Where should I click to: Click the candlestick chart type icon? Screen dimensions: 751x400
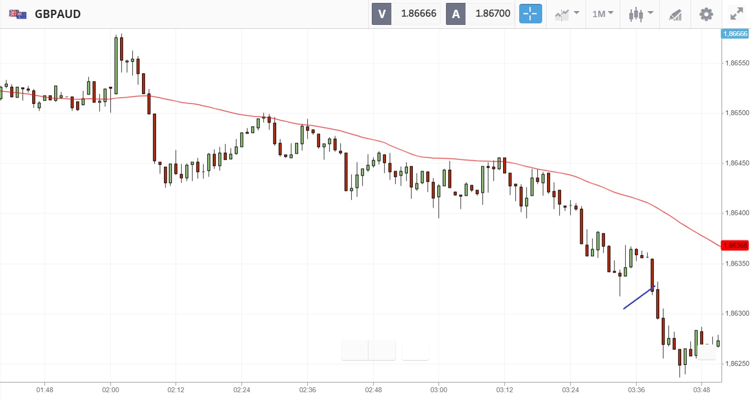(x=636, y=15)
